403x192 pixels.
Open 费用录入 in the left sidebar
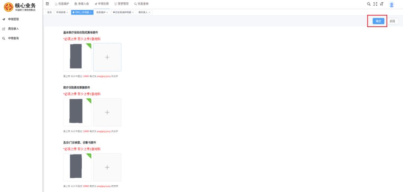(x=13, y=29)
